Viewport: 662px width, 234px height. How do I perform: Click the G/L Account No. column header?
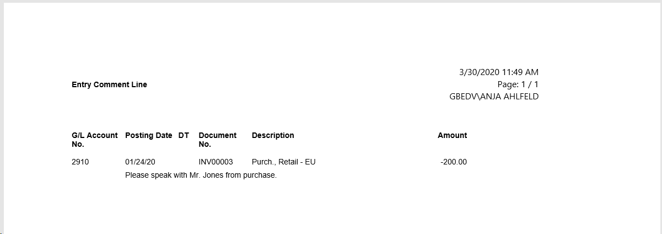94,140
